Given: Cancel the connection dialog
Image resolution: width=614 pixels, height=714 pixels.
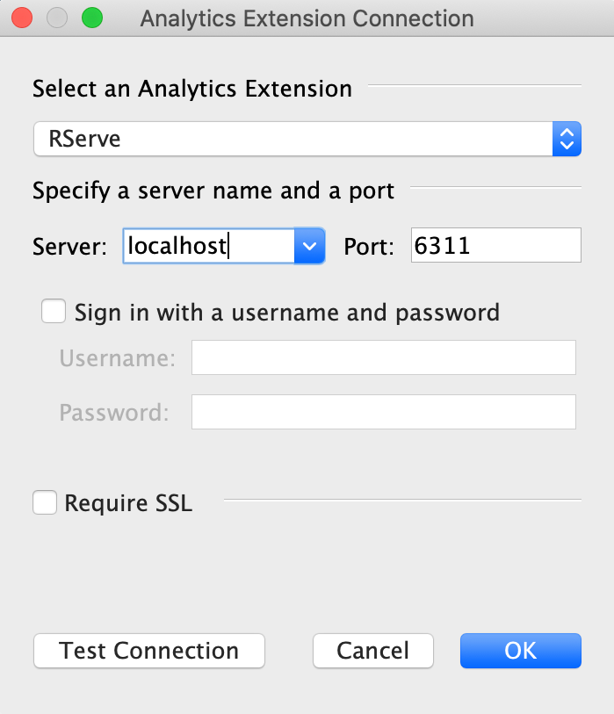Looking at the screenshot, I should click(373, 651).
